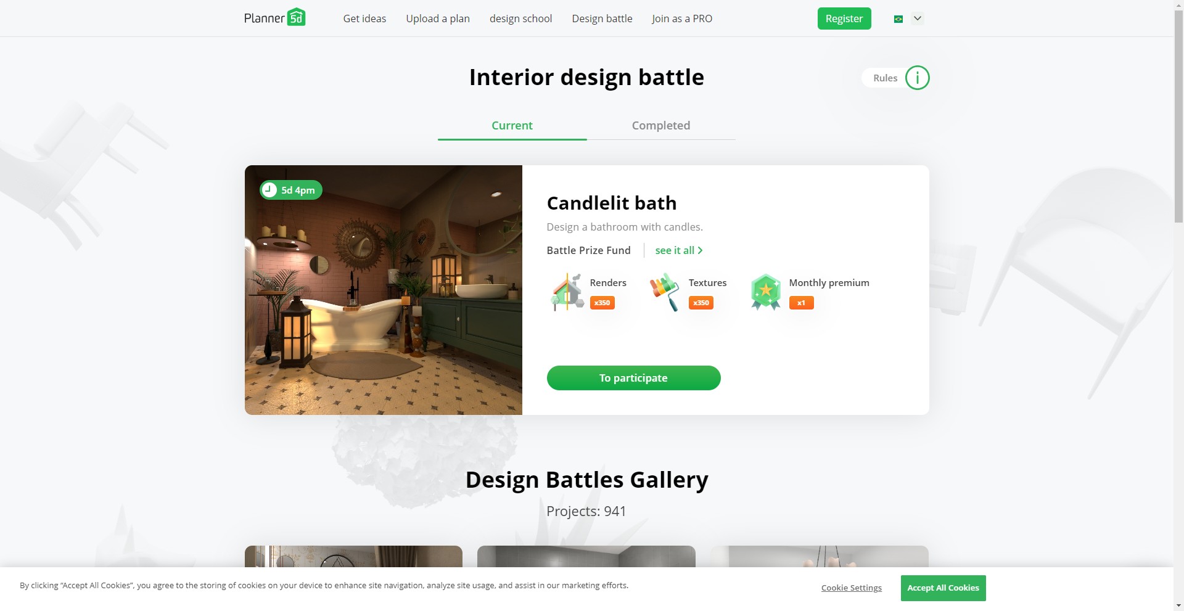1184x611 pixels.
Task: Open the Get ideas menu
Action: point(364,18)
